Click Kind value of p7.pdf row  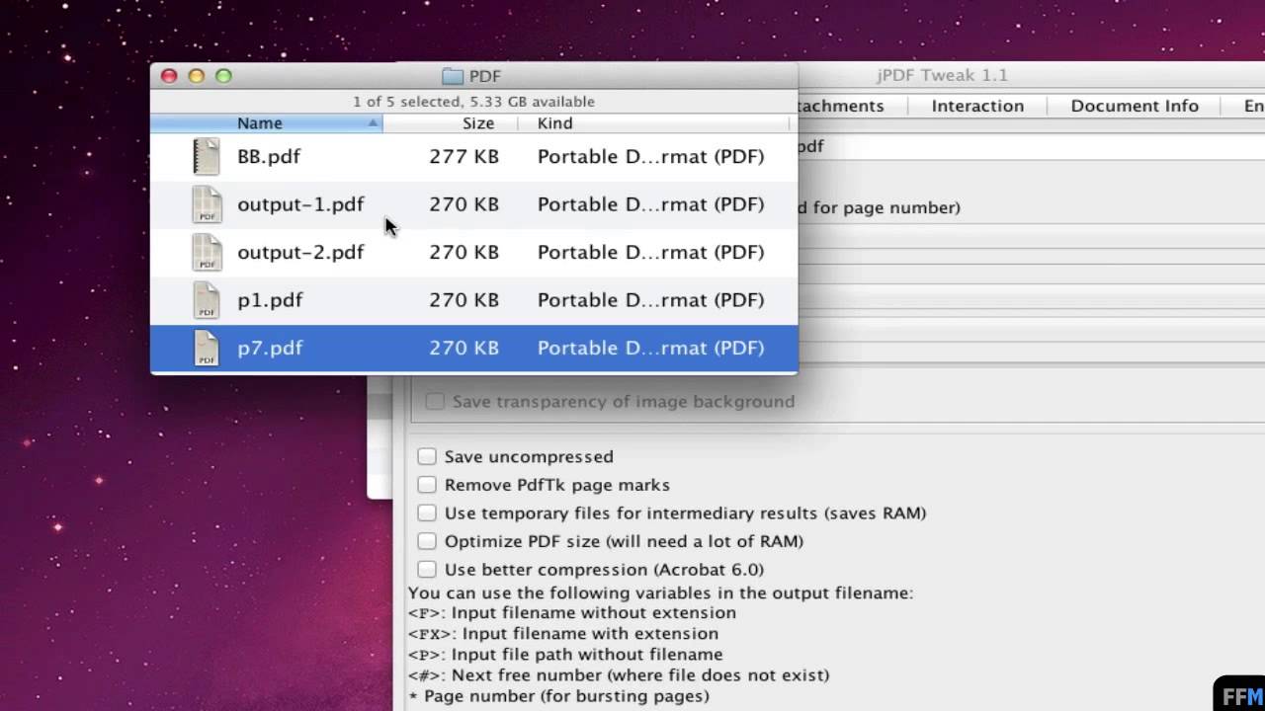click(650, 348)
